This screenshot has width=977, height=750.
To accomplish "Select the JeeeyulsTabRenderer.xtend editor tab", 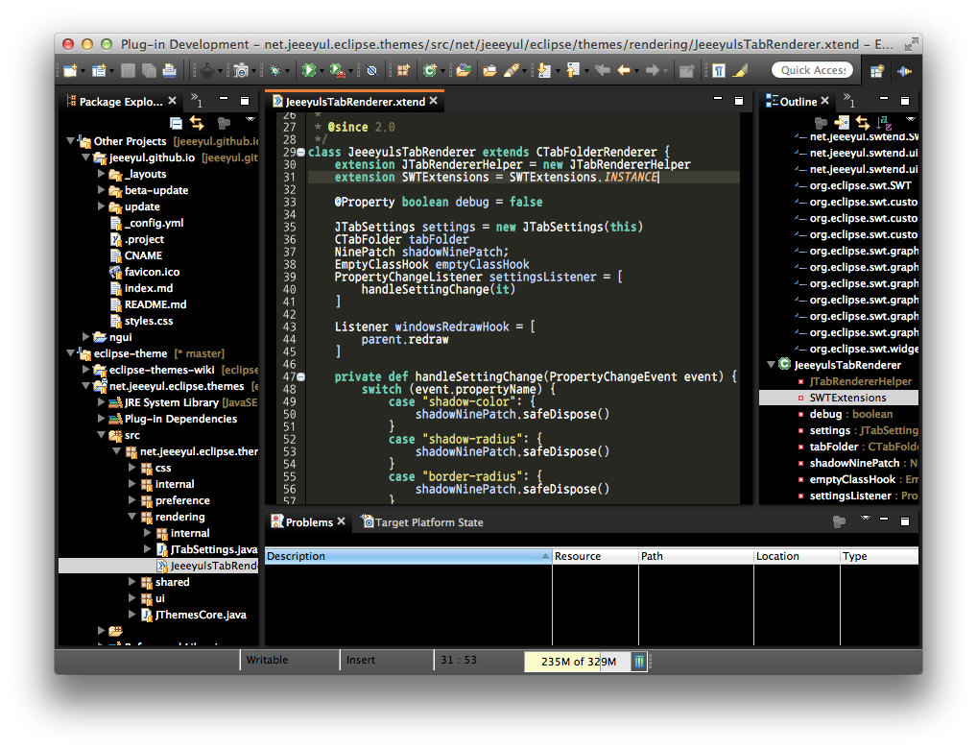I will point(355,101).
